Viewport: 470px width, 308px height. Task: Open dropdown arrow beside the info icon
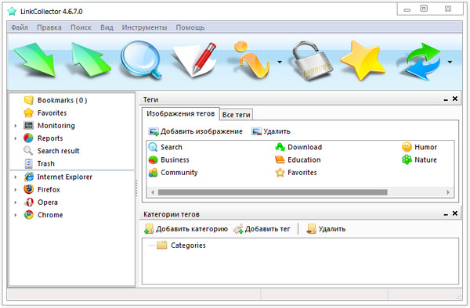(x=280, y=63)
